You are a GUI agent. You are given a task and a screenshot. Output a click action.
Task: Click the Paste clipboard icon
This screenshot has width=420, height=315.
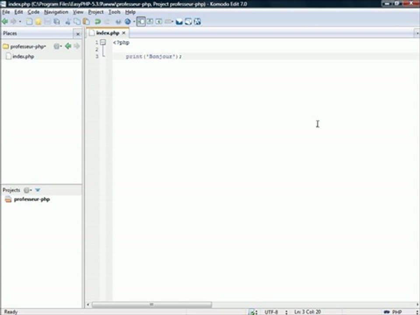pyautogui.click(x=86, y=21)
